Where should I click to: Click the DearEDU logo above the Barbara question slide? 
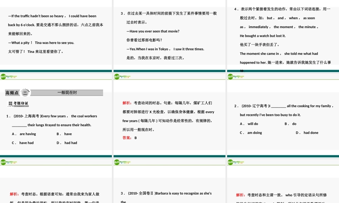click(x=122, y=162)
